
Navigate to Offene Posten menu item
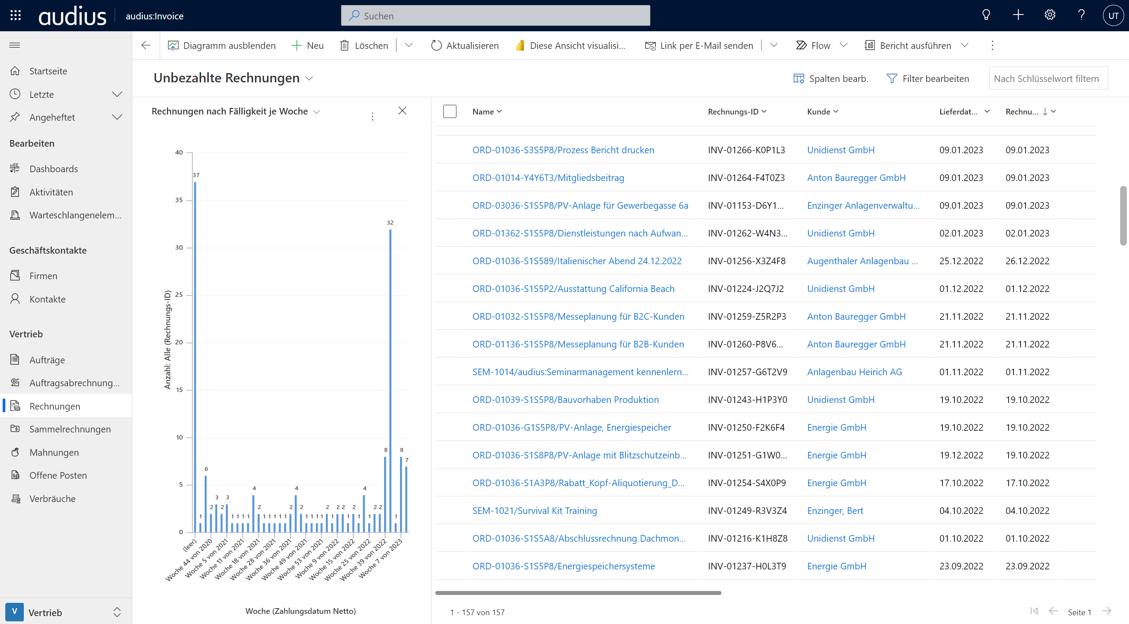coord(59,474)
